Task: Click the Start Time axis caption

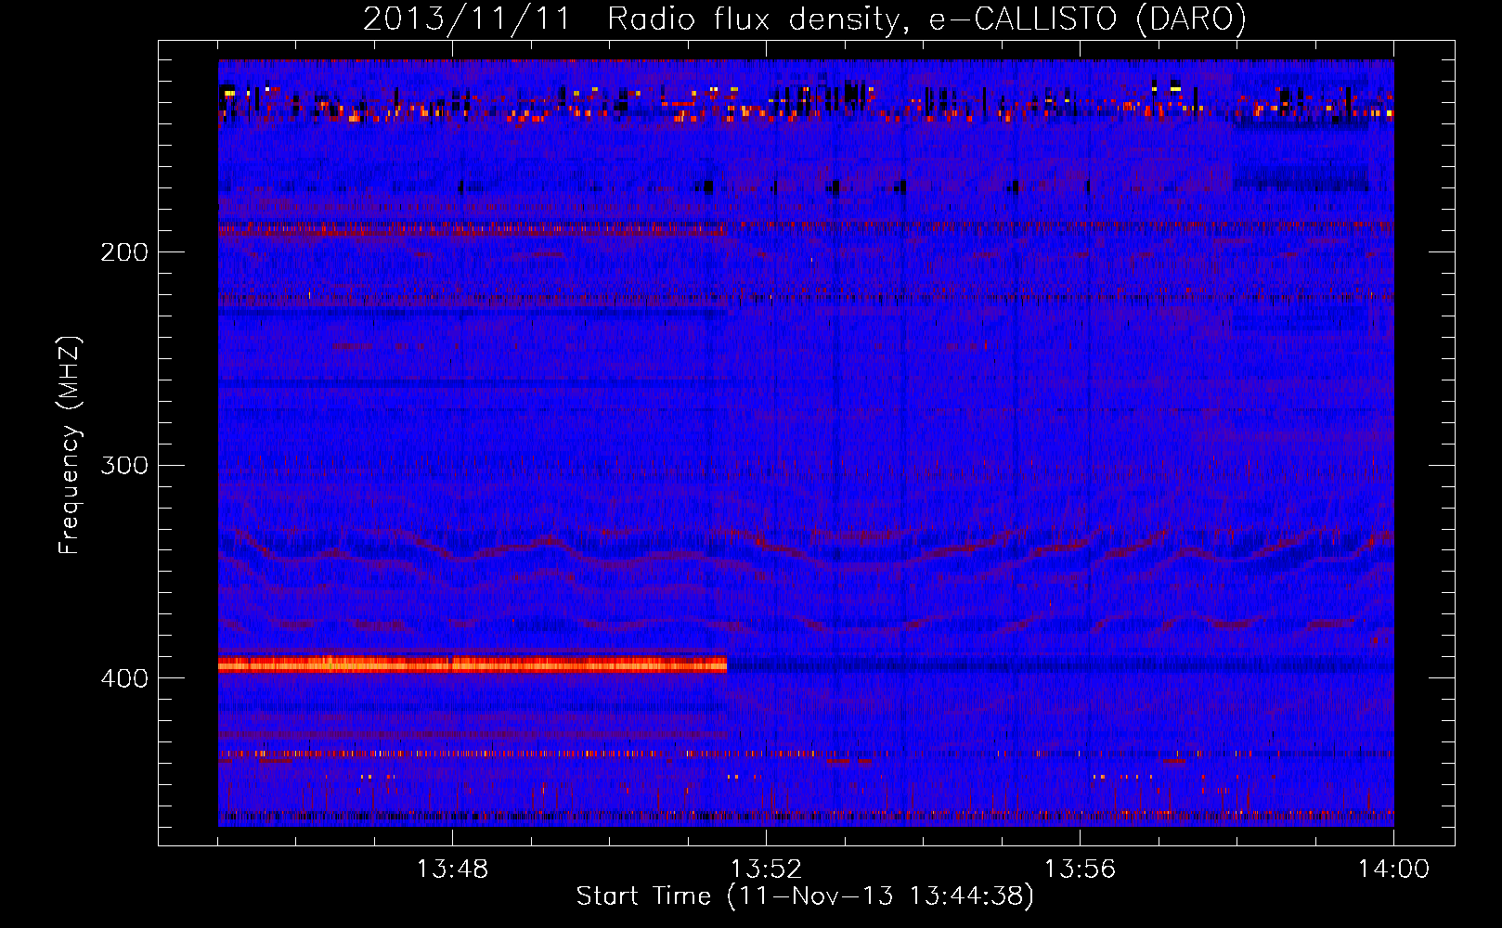Action: coord(805,896)
